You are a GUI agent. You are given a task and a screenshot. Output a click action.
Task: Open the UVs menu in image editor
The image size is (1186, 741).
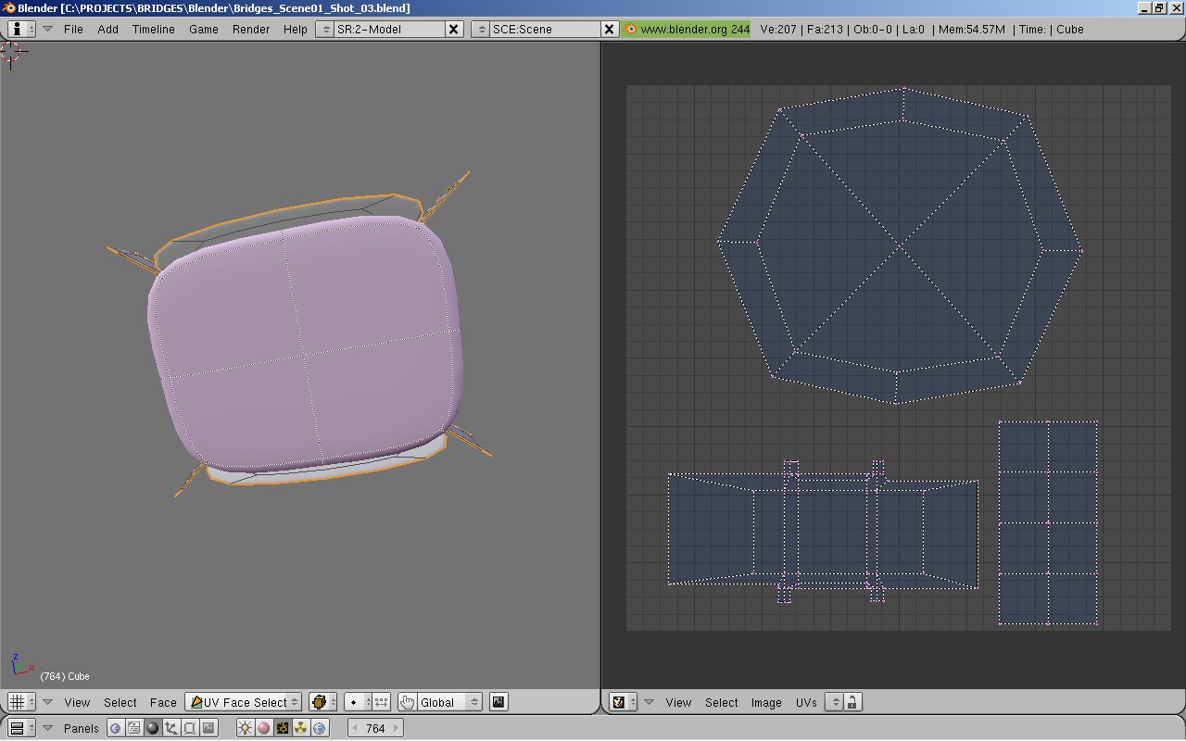[x=806, y=702]
